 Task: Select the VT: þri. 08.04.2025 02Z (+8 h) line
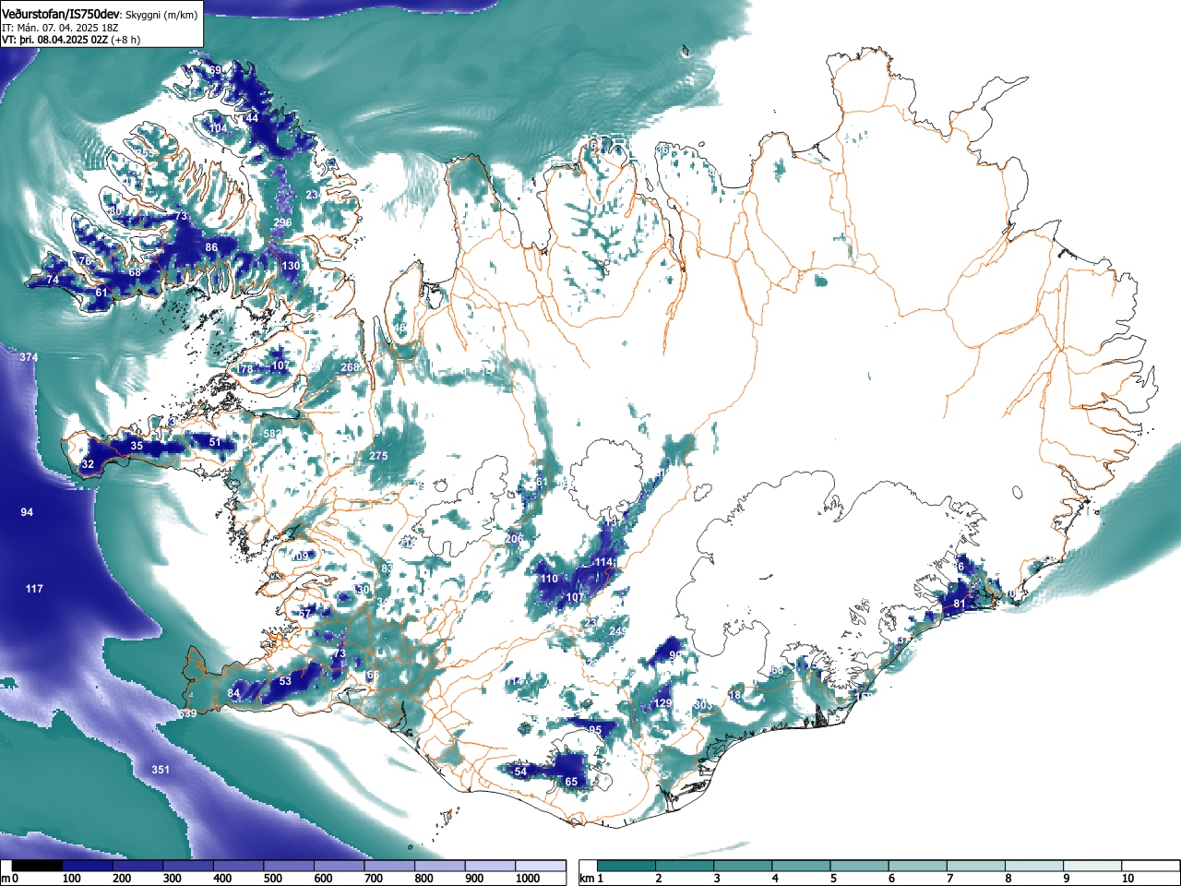[x=71, y=40]
